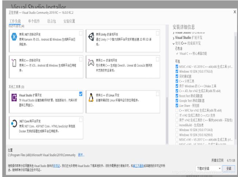Switch to the 工作负载 workloads tab
Screen dimensions: 238x177
[x=15, y=21]
